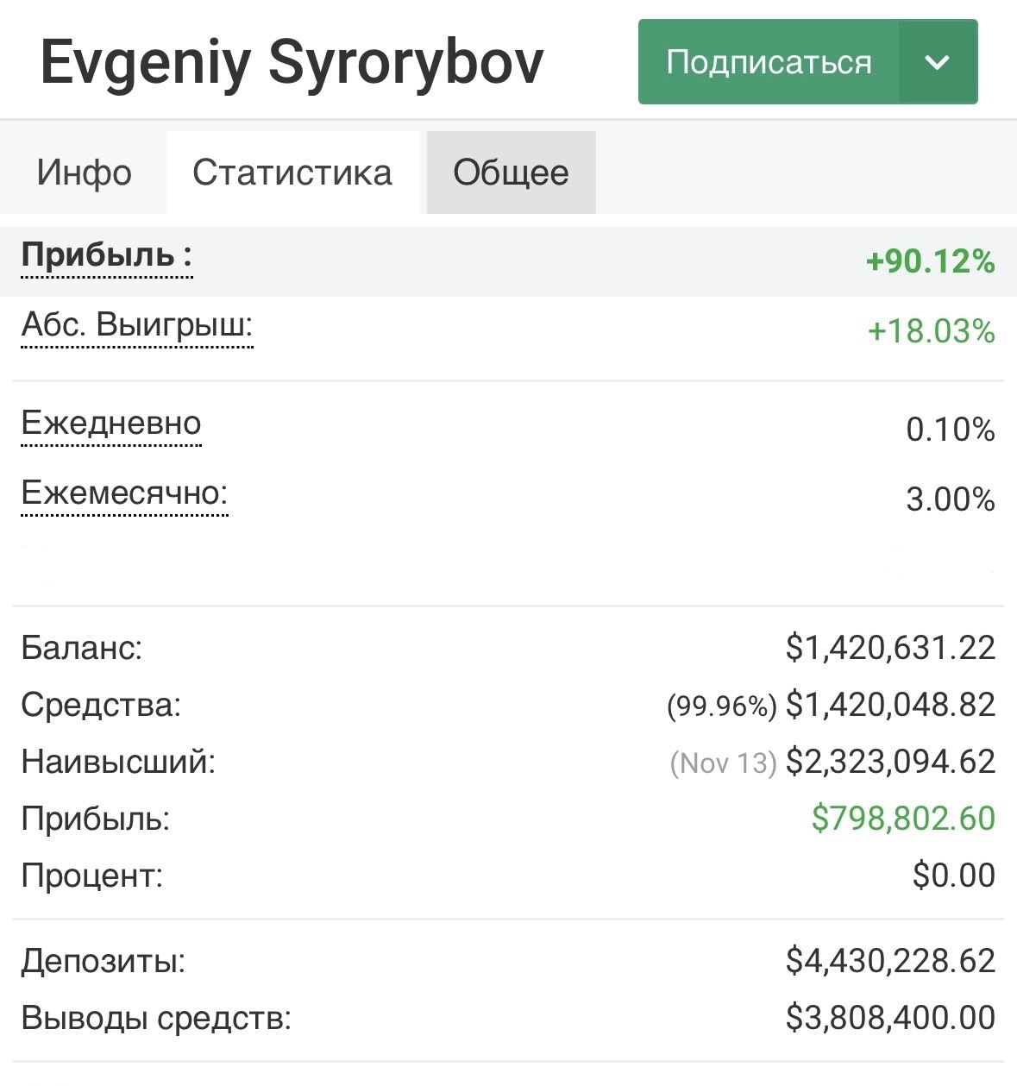Select the +90.12% profit value
This screenshot has width=1017, height=1086.
pyautogui.click(x=930, y=261)
